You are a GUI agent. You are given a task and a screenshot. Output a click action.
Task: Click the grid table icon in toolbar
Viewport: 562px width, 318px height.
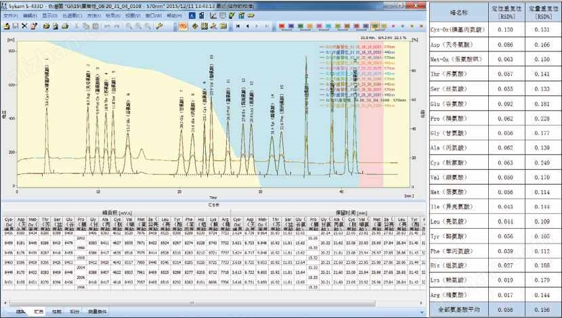(204, 26)
